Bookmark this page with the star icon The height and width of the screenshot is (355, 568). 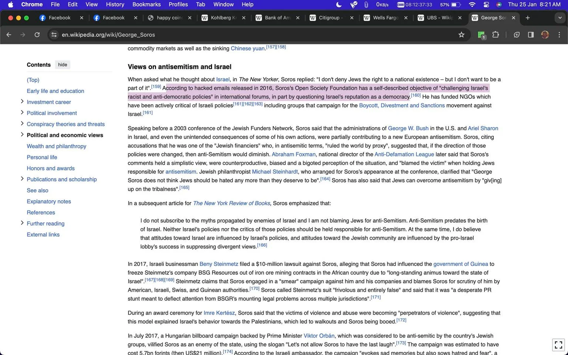tap(461, 35)
